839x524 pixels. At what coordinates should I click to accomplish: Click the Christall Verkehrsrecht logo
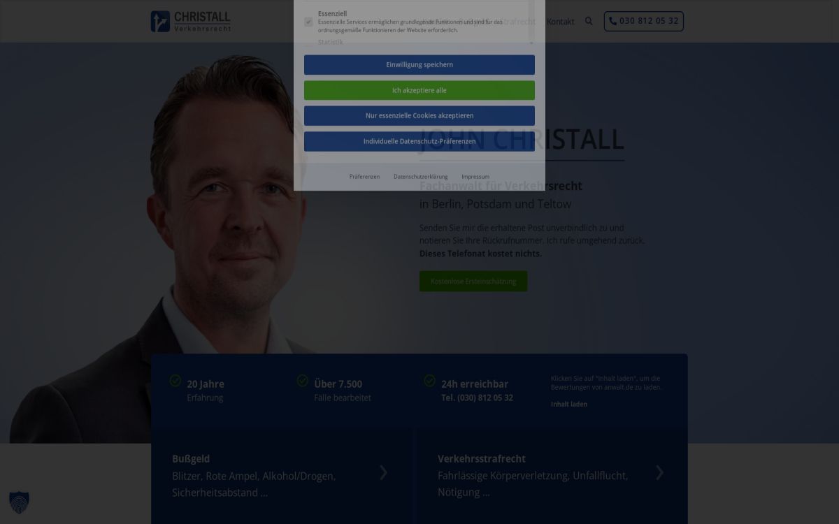click(x=191, y=21)
